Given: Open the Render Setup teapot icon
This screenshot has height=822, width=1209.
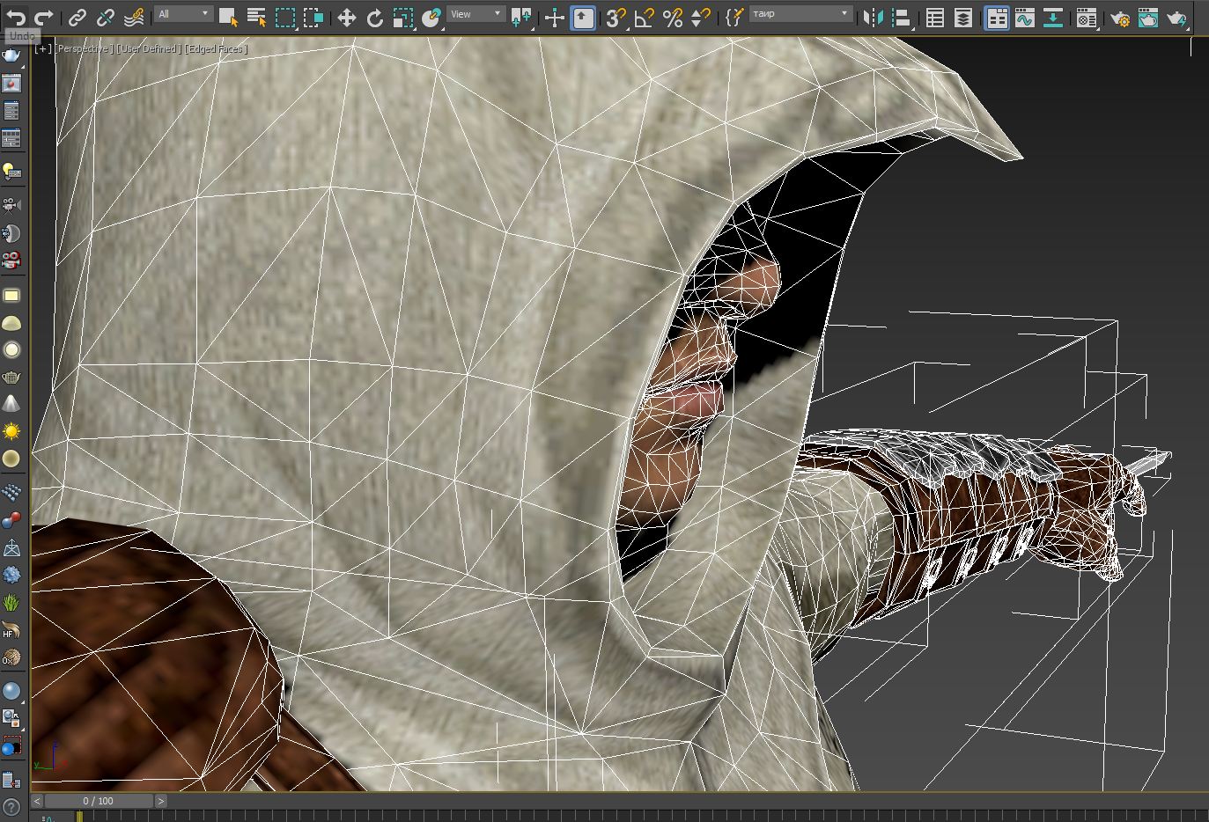Looking at the screenshot, I should [x=1120, y=18].
